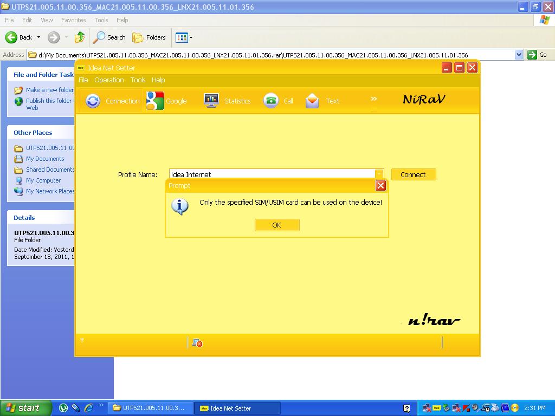Expand the toolbar overflow chevron
The height and width of the screenshot is (416, 555).
coord(373,99)
